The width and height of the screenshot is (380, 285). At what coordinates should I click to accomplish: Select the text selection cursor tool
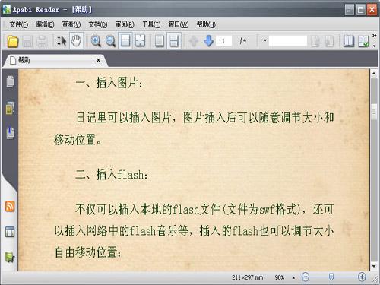pos(62,41)
